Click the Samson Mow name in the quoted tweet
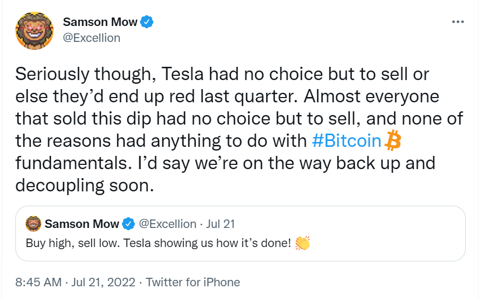The height and width of the screenshot is (299, 479). pyautogui.click(x=82, y=224)
